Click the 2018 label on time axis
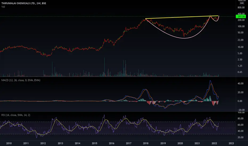 pos(146,143)
